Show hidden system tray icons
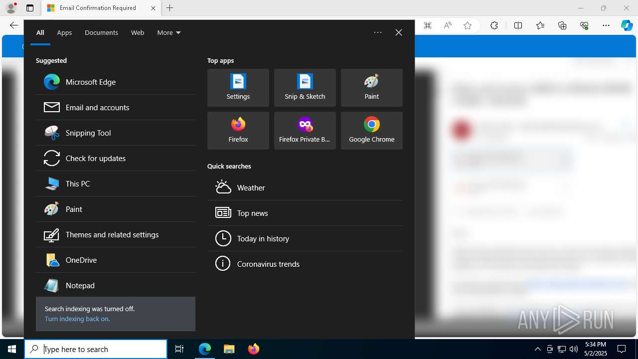This screenshot has height=359, width=638. [537, 349]
